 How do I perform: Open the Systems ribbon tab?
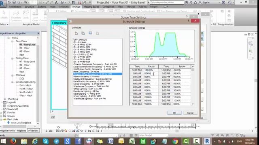click(42, 7)
